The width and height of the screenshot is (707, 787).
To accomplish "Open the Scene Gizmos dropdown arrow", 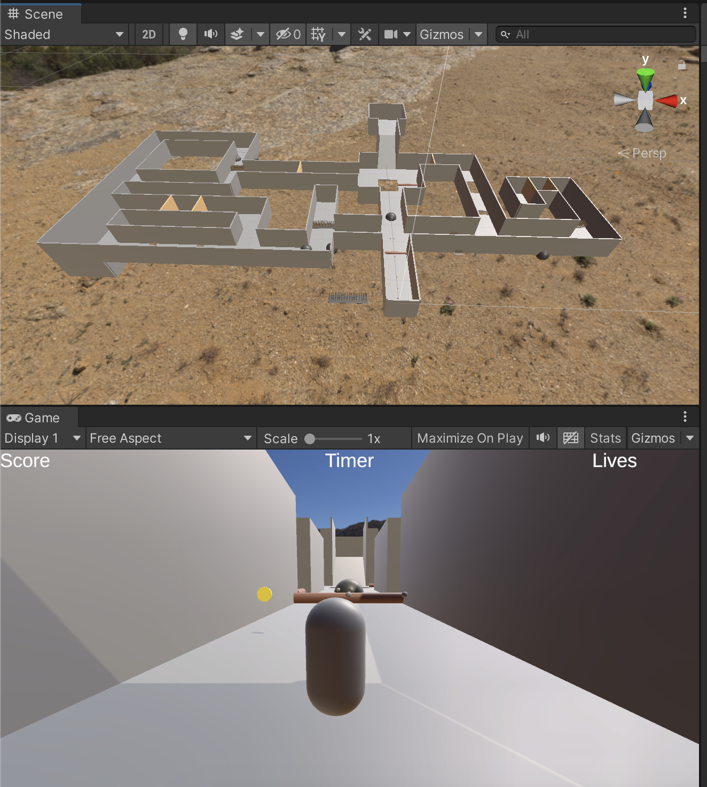I will pos(478,34).
